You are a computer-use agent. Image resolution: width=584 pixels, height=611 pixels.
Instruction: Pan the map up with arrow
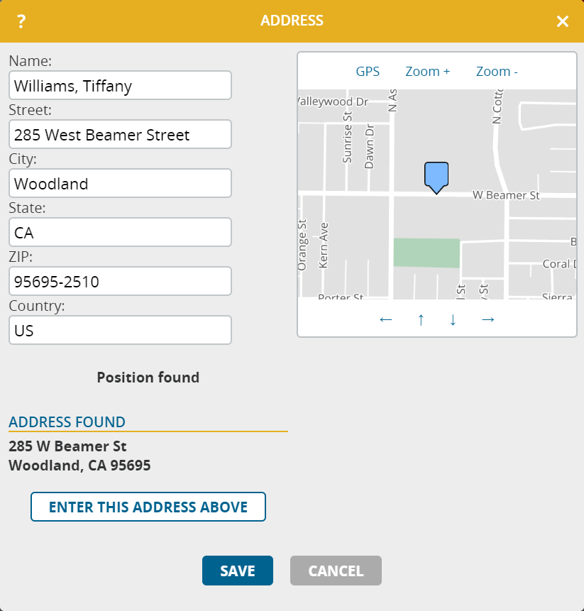click(x=421, y=319)
